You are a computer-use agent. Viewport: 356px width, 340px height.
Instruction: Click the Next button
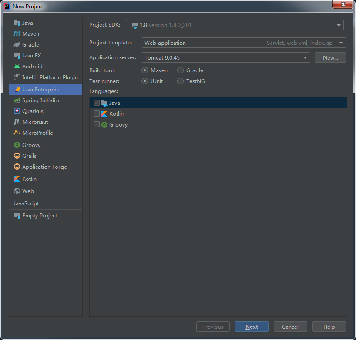pyautogui.click(x=252, y=327)
